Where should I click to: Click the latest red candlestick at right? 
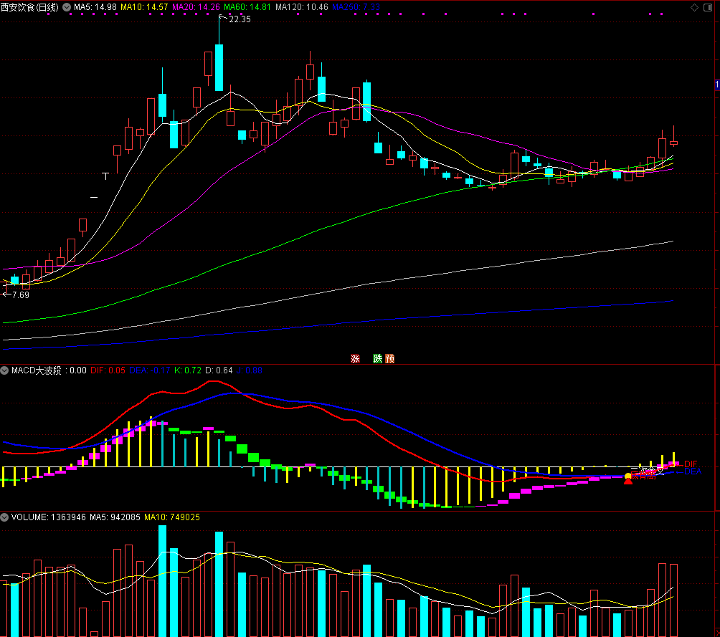click(x=673, y=143)
